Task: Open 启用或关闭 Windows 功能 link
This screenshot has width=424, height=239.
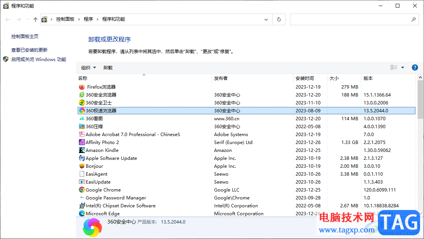Action: point(39,60)
